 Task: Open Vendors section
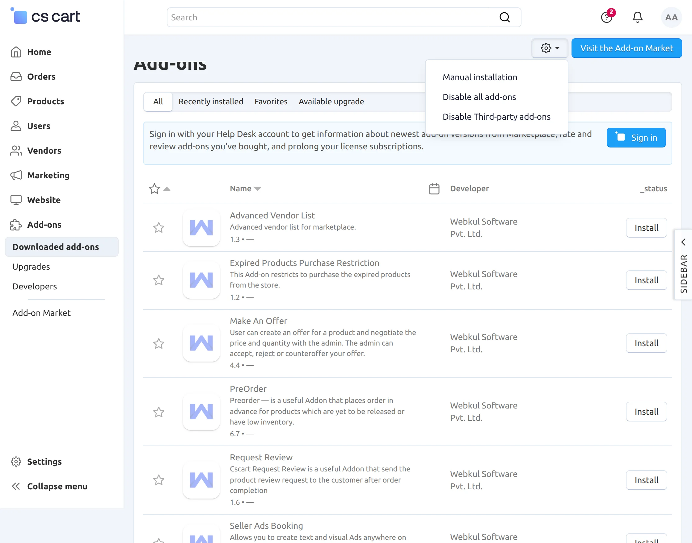pyautogui.click(x=44, y=150)
